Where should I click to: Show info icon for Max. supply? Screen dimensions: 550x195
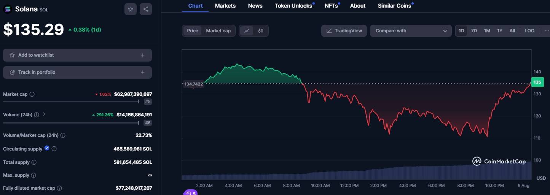coord(33,175)
